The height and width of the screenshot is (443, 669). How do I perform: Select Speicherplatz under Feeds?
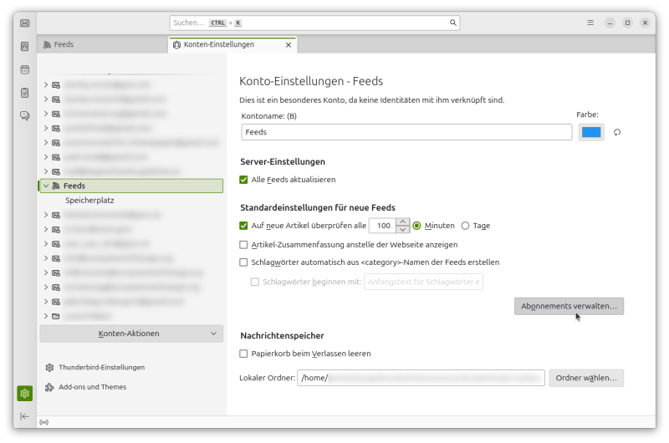(x=89, y=201)
